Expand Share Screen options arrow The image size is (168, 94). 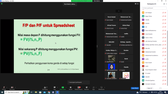pos(66,87)
